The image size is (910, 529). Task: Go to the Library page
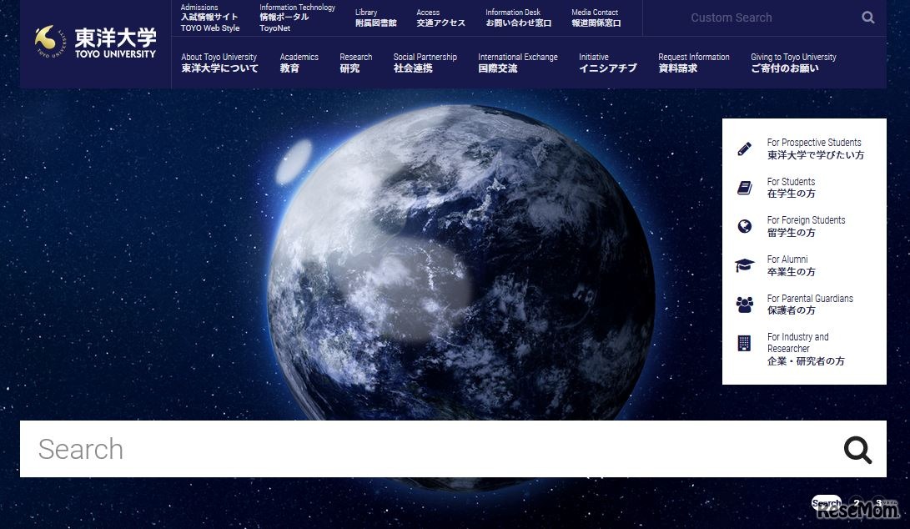[x=375, y=18]
